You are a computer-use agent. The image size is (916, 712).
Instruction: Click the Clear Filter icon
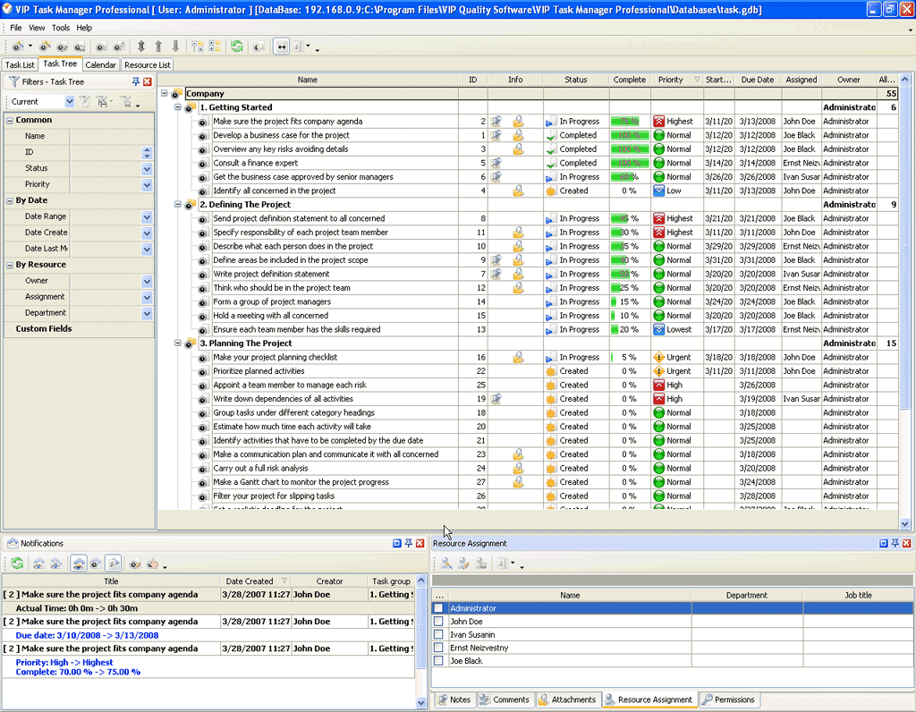click(126, 102)
